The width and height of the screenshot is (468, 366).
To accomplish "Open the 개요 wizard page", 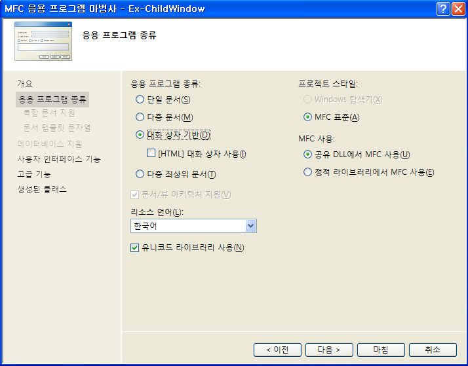I will point(25,83).
